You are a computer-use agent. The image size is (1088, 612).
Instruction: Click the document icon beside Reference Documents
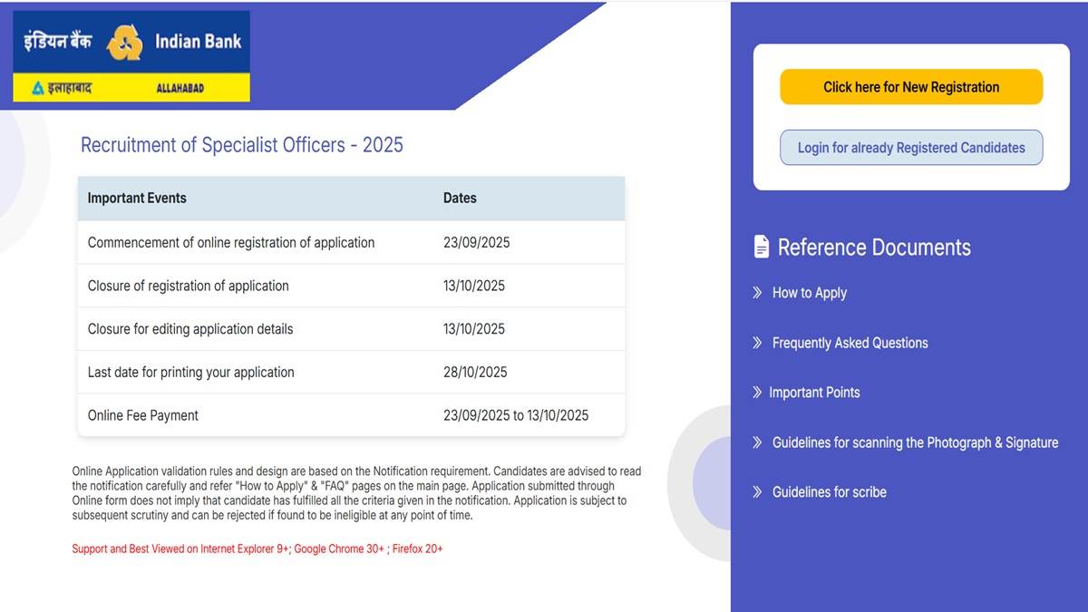(762, 247)
